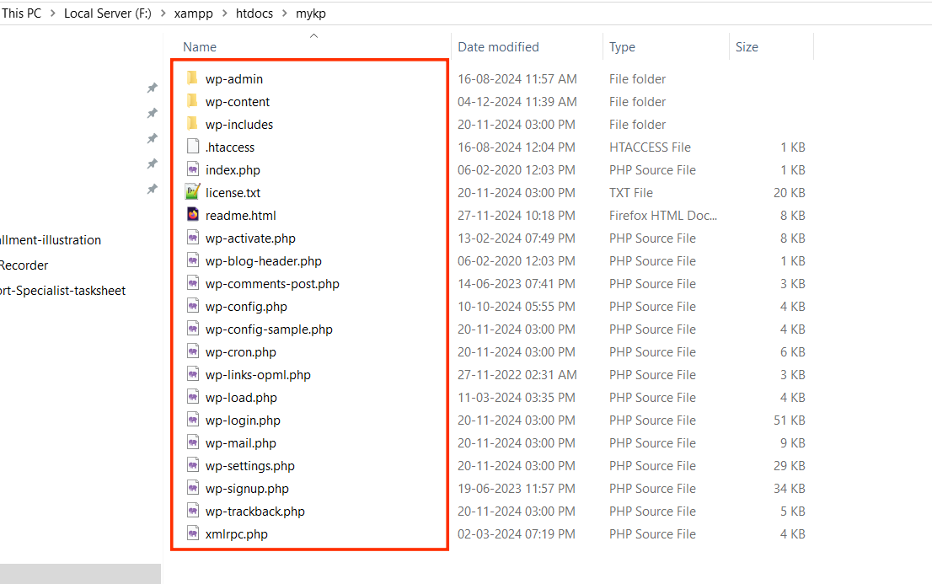Expand the chevron after Local Server (F:)
The image size is (932, 584).
click(x=163, y=13)
